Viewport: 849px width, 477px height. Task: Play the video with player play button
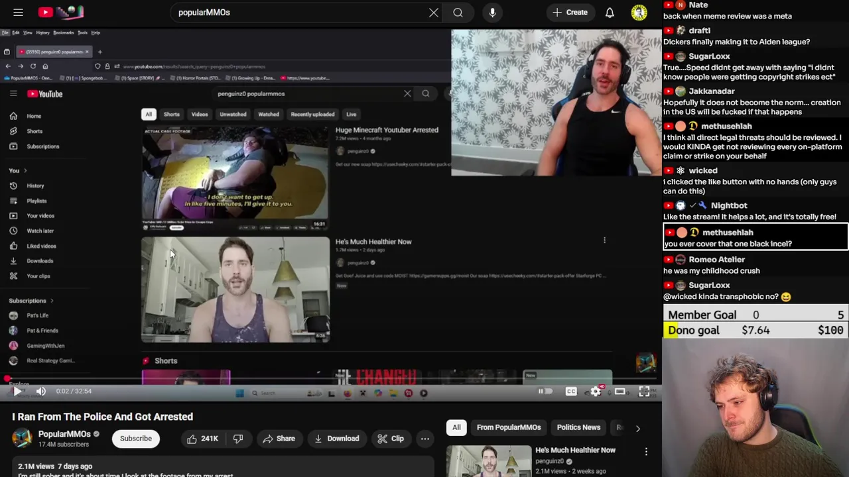click(x=18, y=392)
